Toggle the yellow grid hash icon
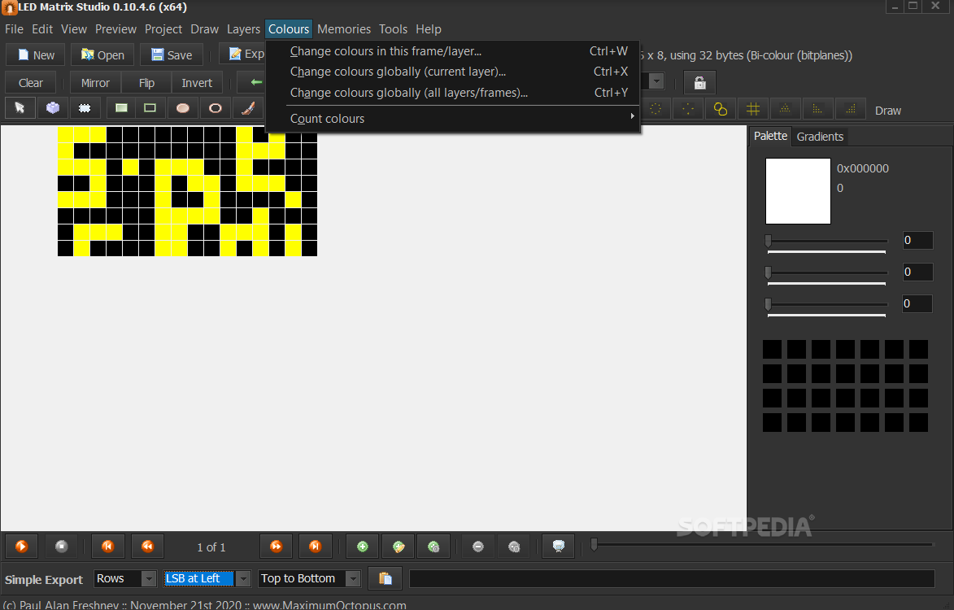Image resolution: width=954 pixels, height=610 pixels. [x=752, y=109]
